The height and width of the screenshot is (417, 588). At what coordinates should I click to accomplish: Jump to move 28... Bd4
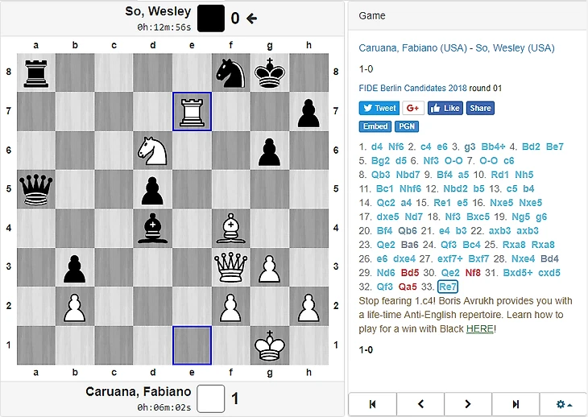click(549, 259)
